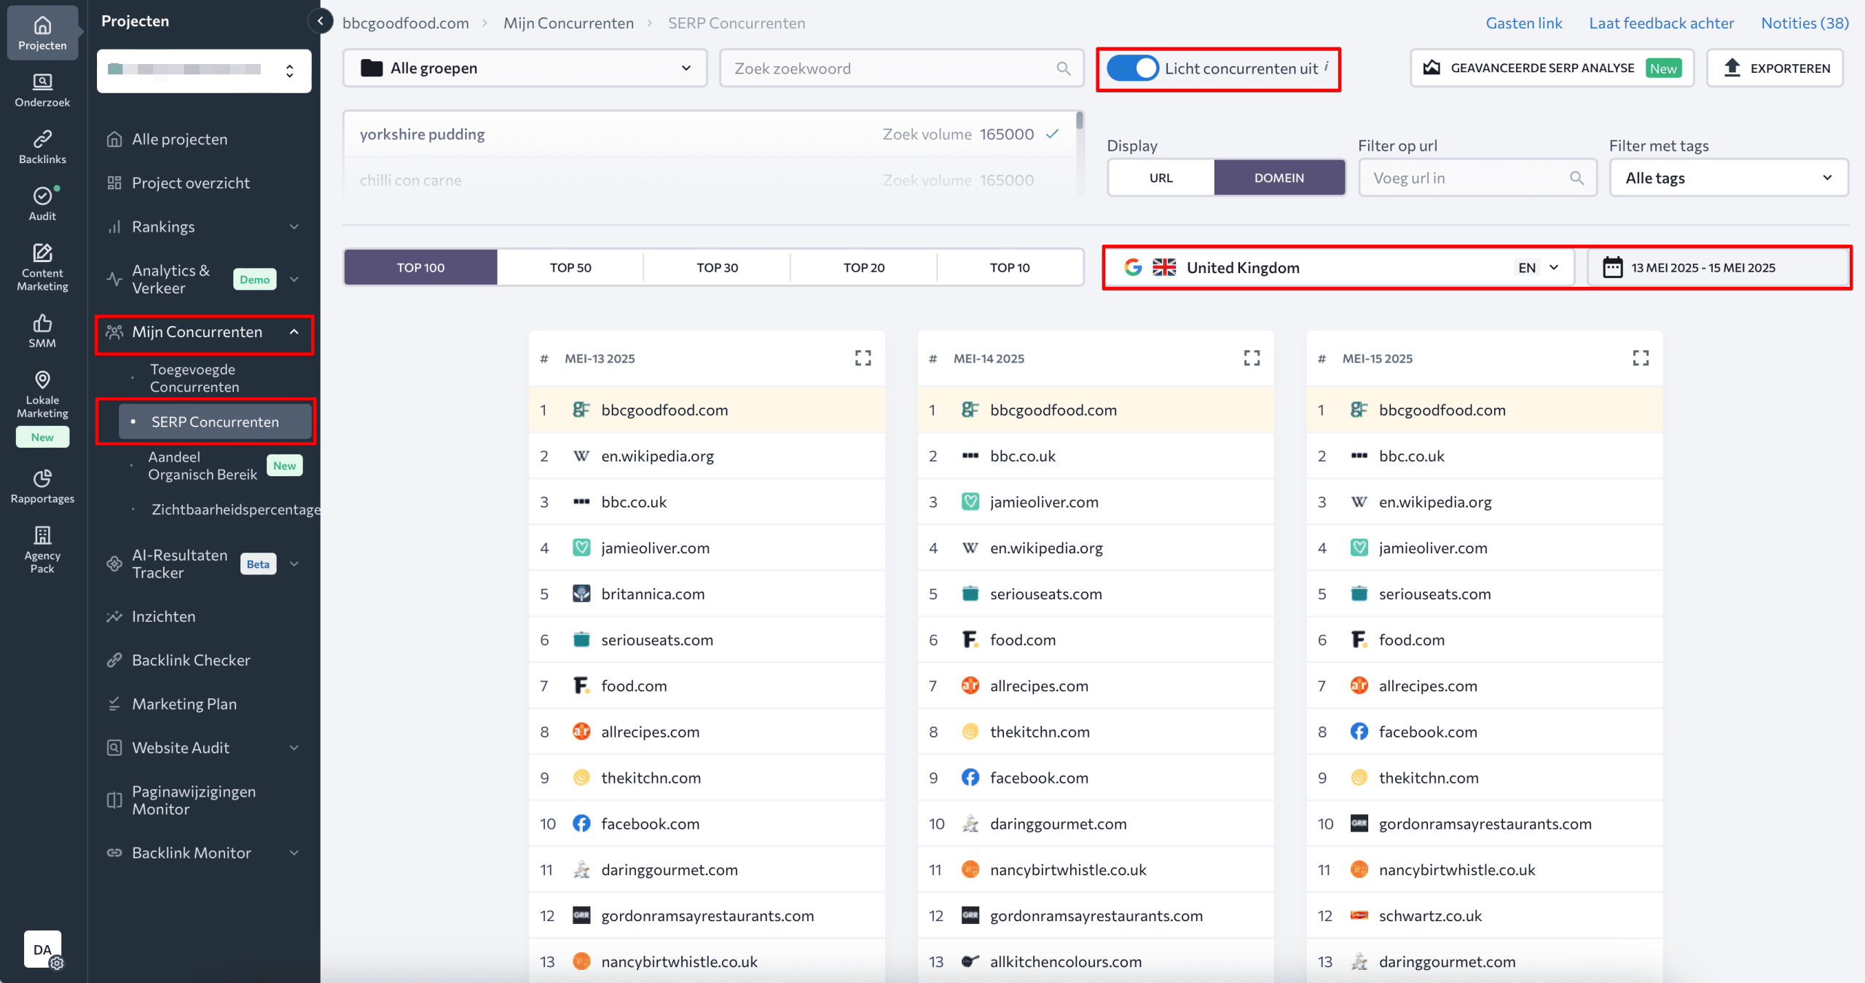The image size is (1865, 983).
Task: Open the Onderzoek research icon
Action: (x=42, y=90)
